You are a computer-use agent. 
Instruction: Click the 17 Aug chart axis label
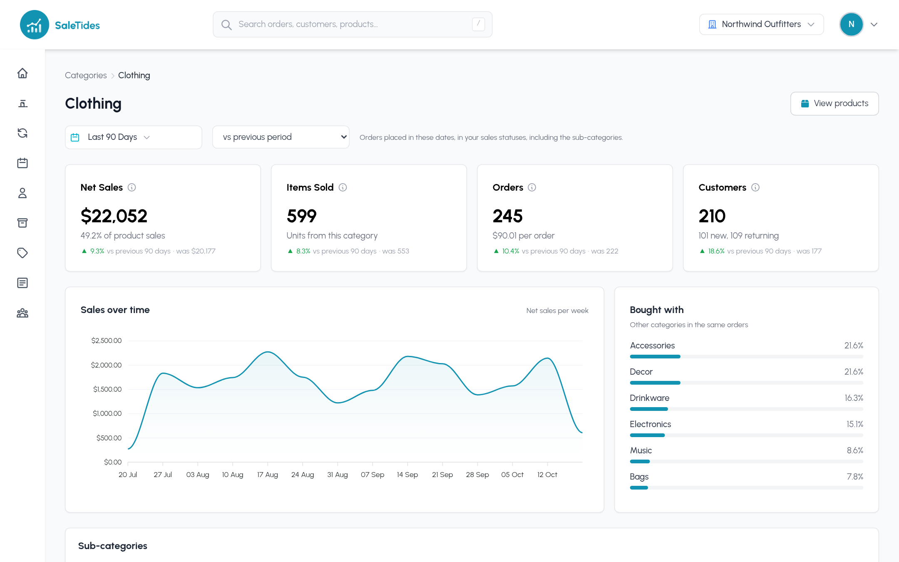coord(268,475)
